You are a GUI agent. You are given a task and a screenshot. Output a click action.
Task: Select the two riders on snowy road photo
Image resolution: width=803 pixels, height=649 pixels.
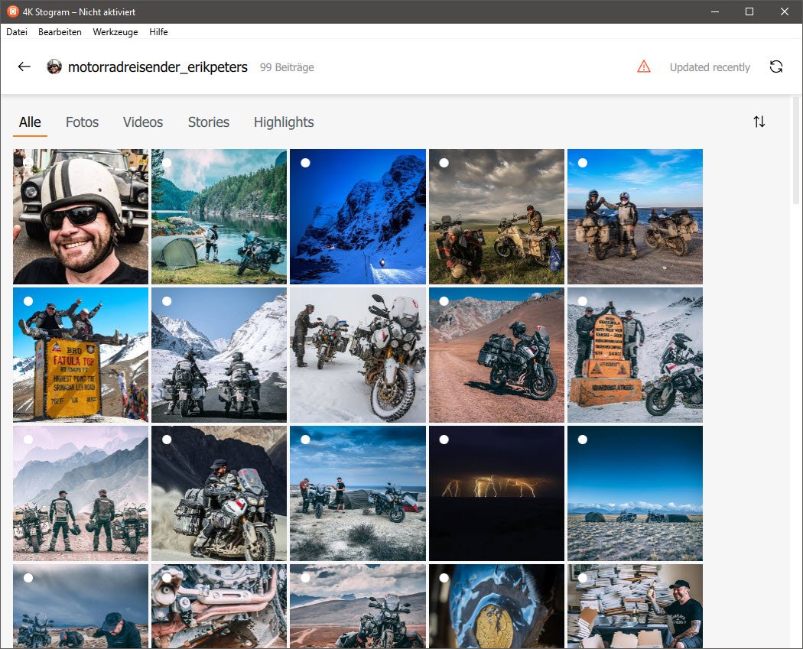[167, 301]
